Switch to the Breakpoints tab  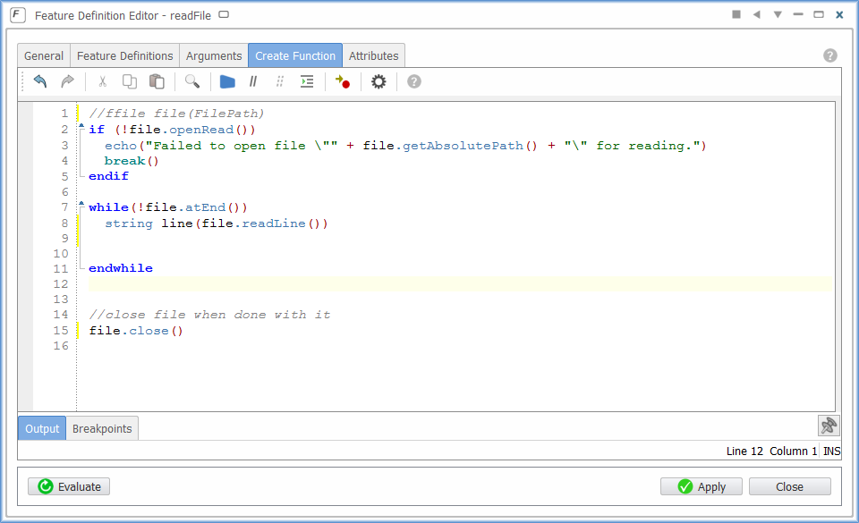coord(102,428)
